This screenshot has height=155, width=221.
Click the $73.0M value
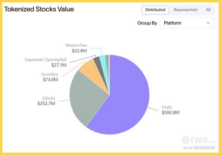[50, 80]
